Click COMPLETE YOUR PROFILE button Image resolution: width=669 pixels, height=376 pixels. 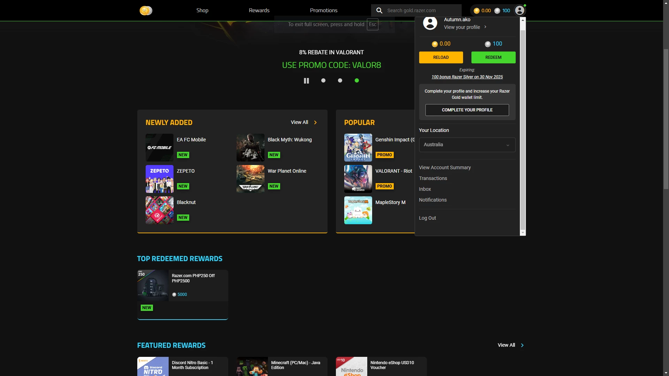click(467, 110)
